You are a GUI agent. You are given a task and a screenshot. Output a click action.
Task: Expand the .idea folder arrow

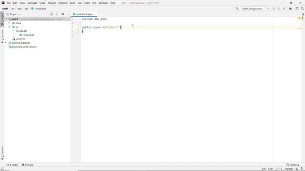10,23
